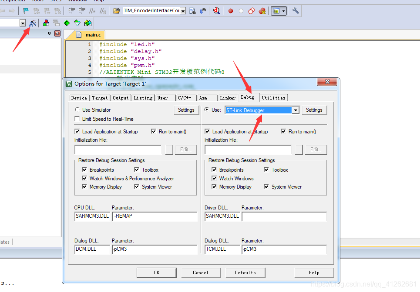Image resolution: width=420 pixels, height=292 pixels.
Task: Click Cancel in Options dialog
Action: [201, 272]
